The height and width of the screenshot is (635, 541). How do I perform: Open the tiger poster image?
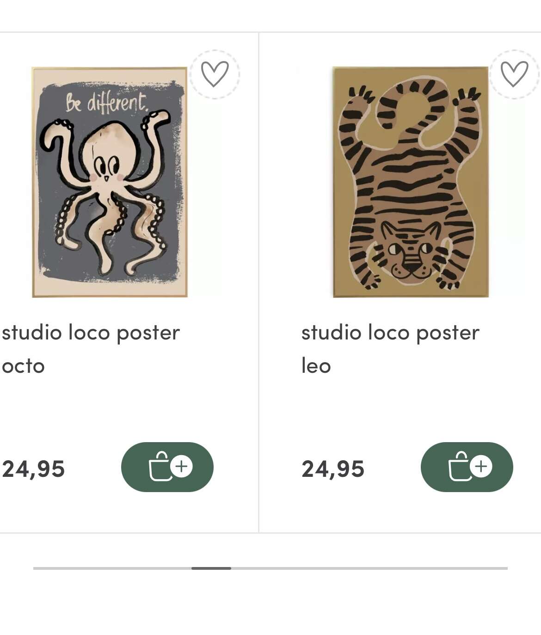[x=410, y=182]
